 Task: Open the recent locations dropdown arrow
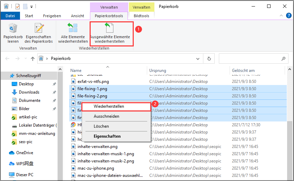[26, 58]
